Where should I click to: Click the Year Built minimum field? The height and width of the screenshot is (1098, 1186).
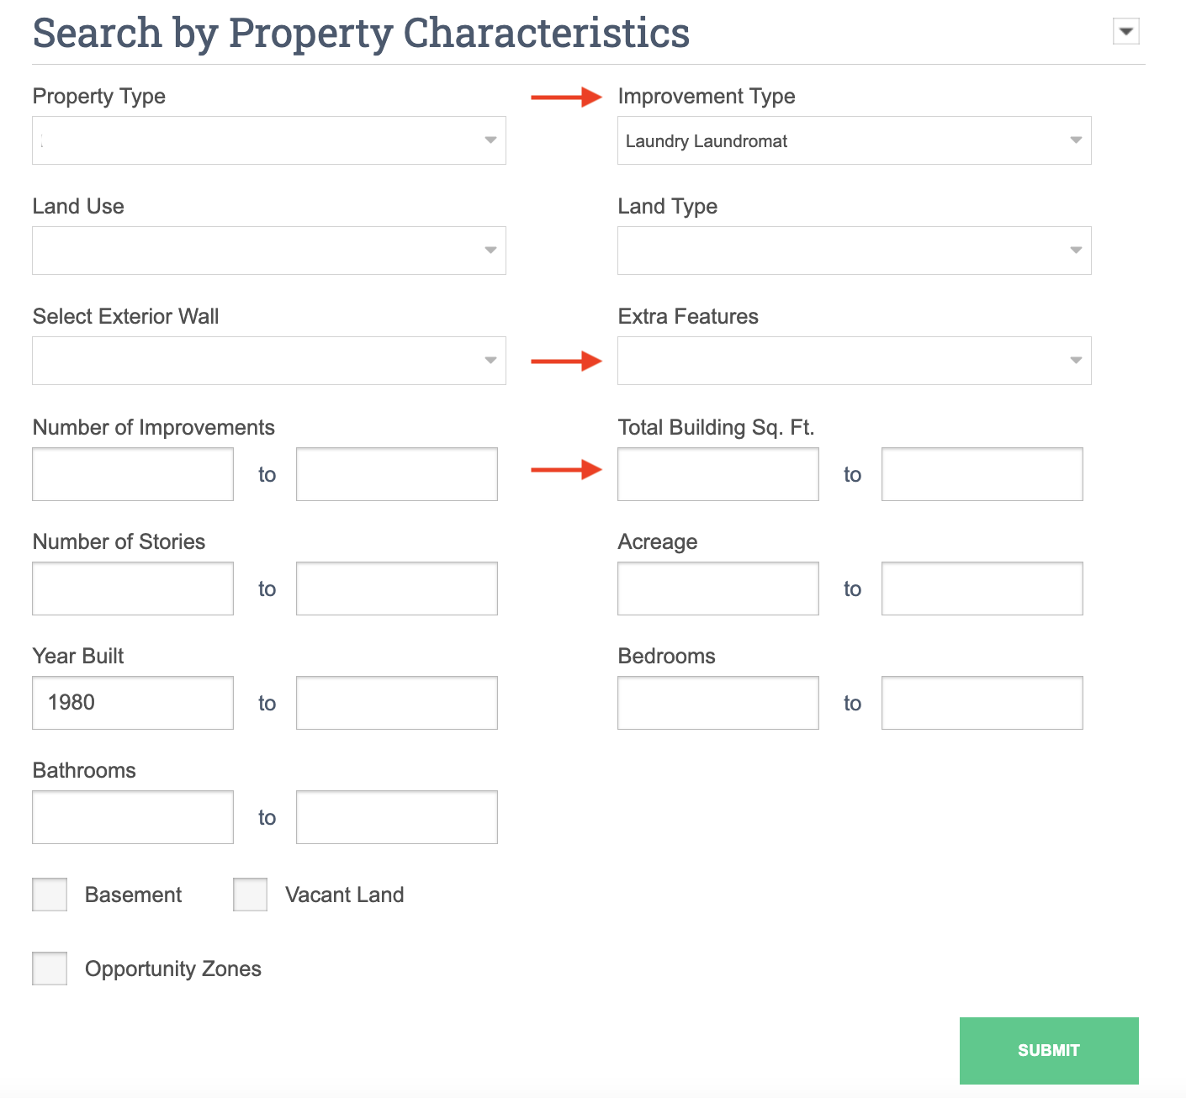[x=133, y=703]
